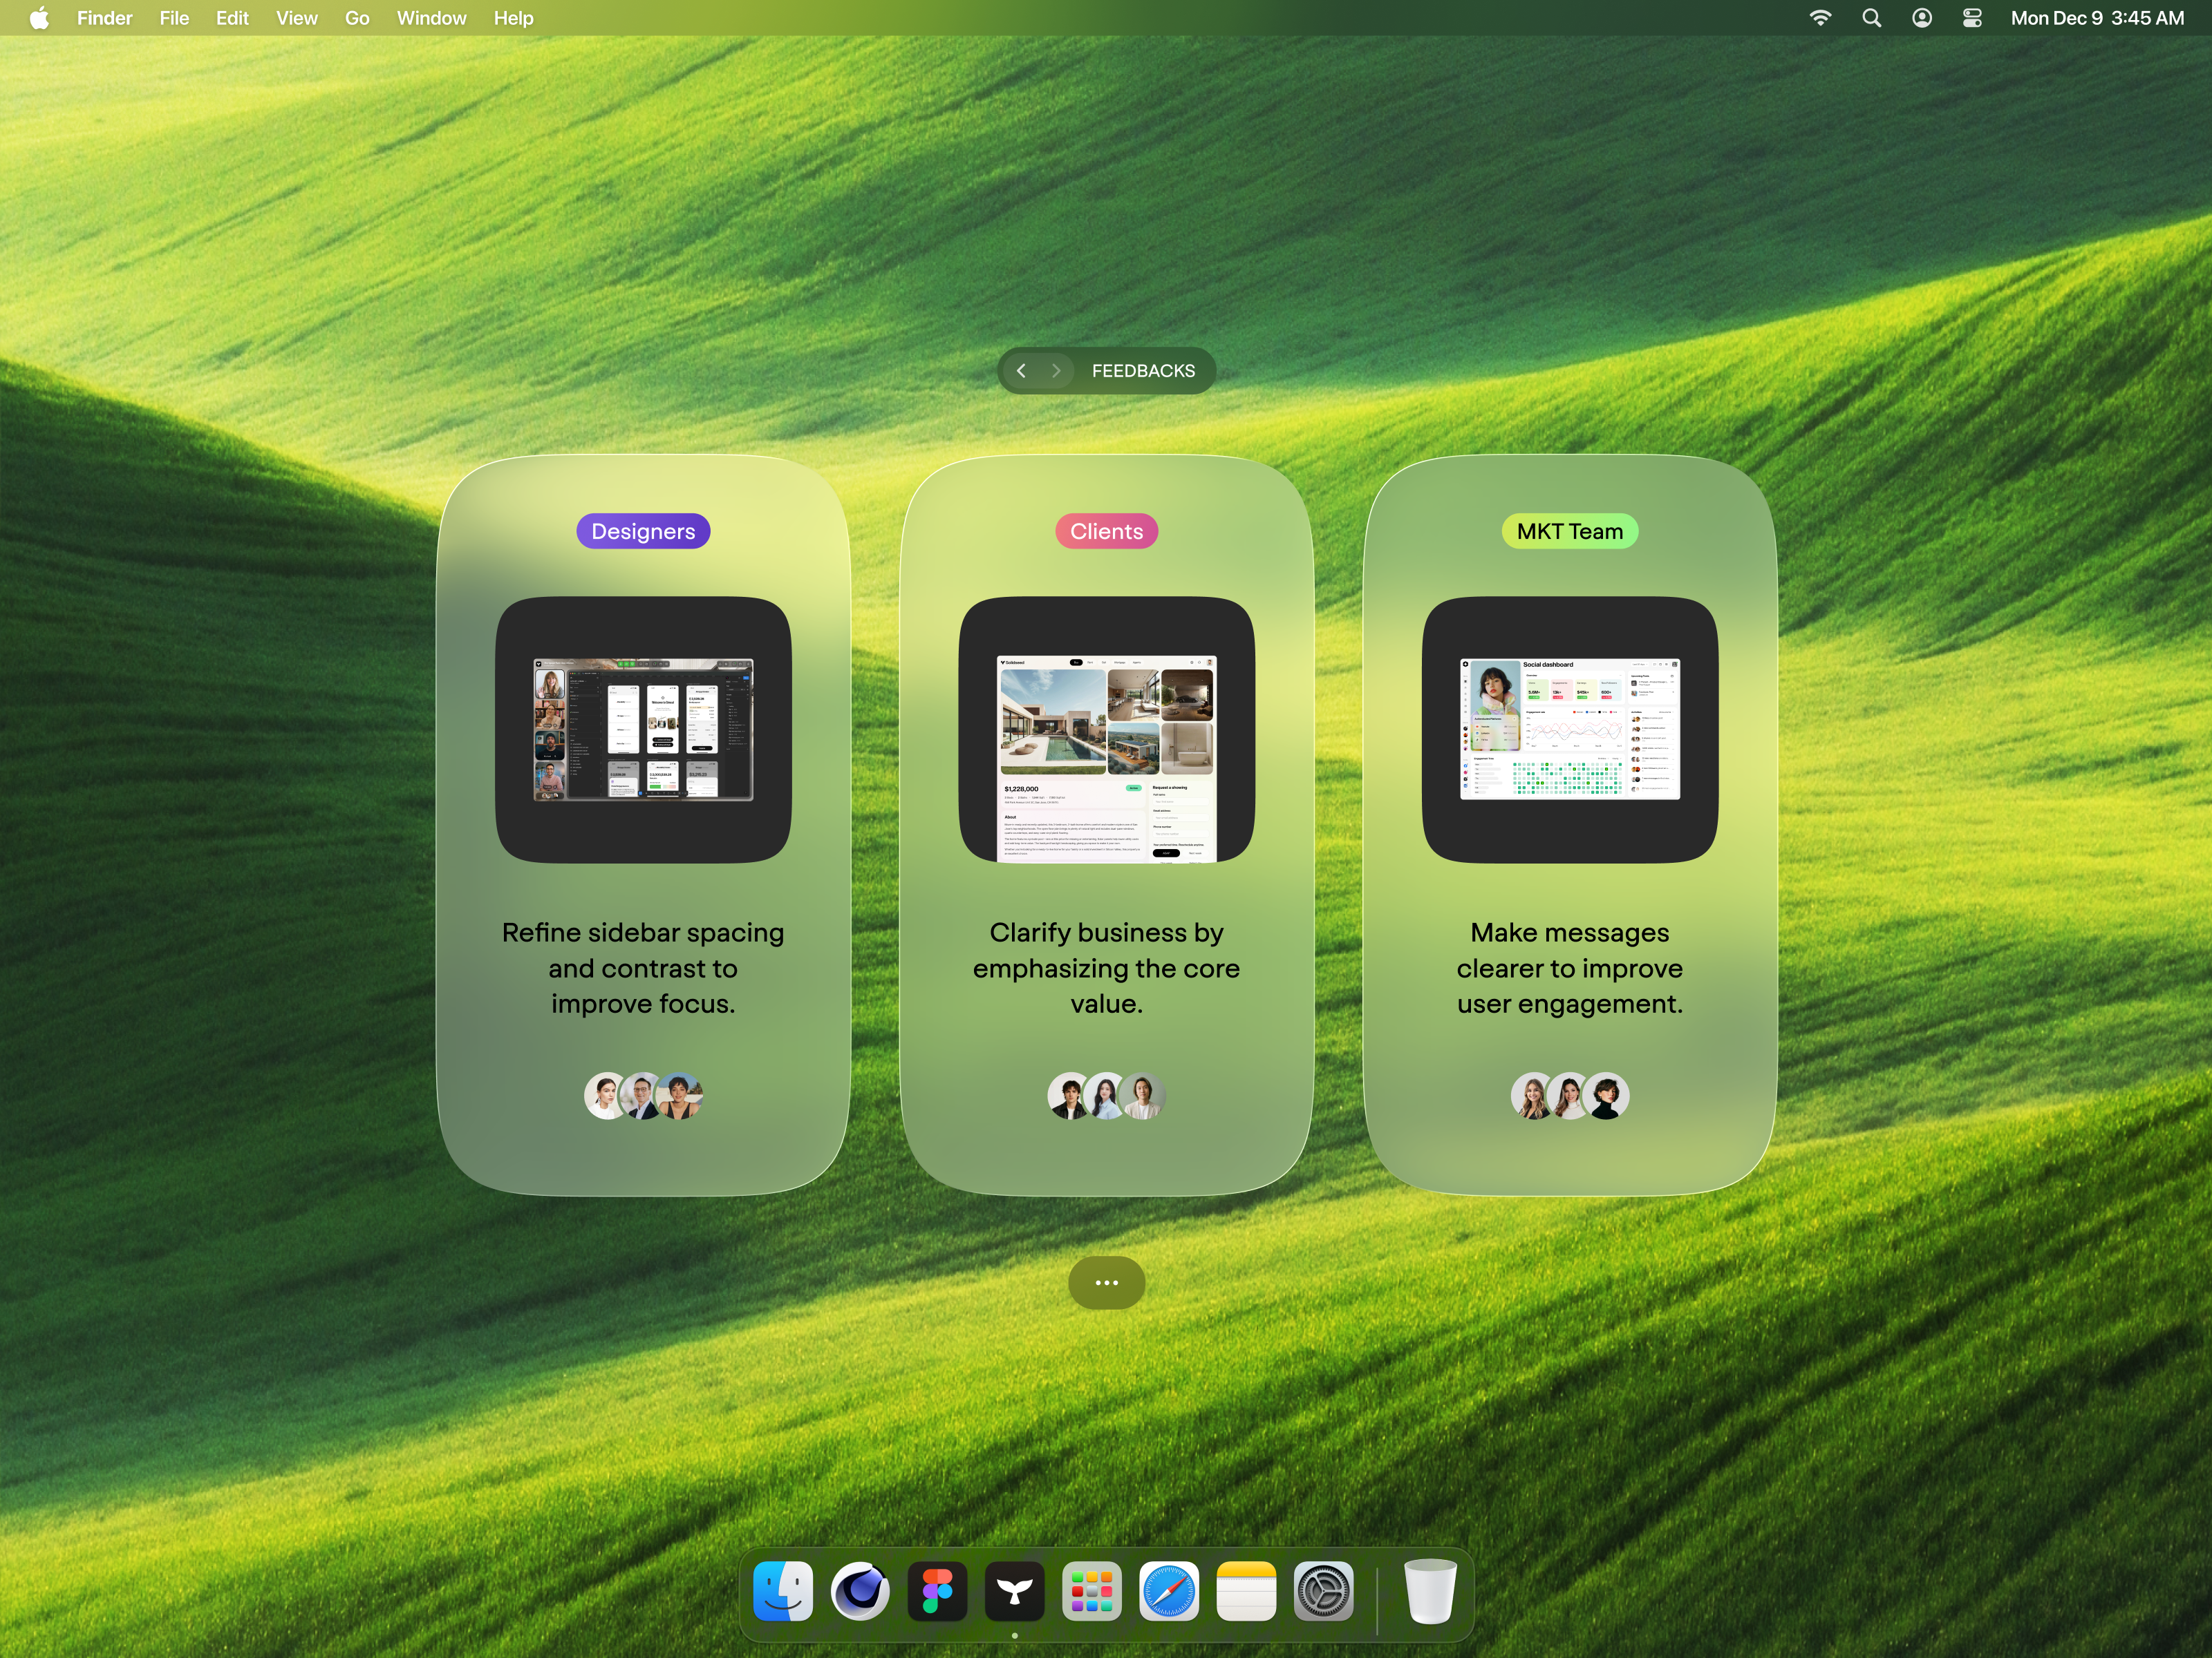Click the right arrow beside FEEDBACKS

(x=1057, y=370)
